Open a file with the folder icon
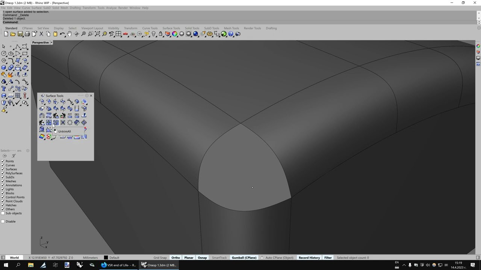481x270 pixels. pyautogui.click(x=13, y=34)
